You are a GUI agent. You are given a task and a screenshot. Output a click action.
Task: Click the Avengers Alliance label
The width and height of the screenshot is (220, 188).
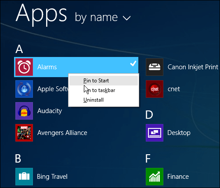click(62, 133)
